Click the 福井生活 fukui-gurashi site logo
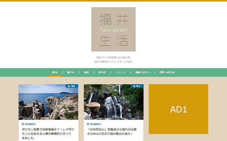Viewport: 227px width, 141px height. coord(113,29)
